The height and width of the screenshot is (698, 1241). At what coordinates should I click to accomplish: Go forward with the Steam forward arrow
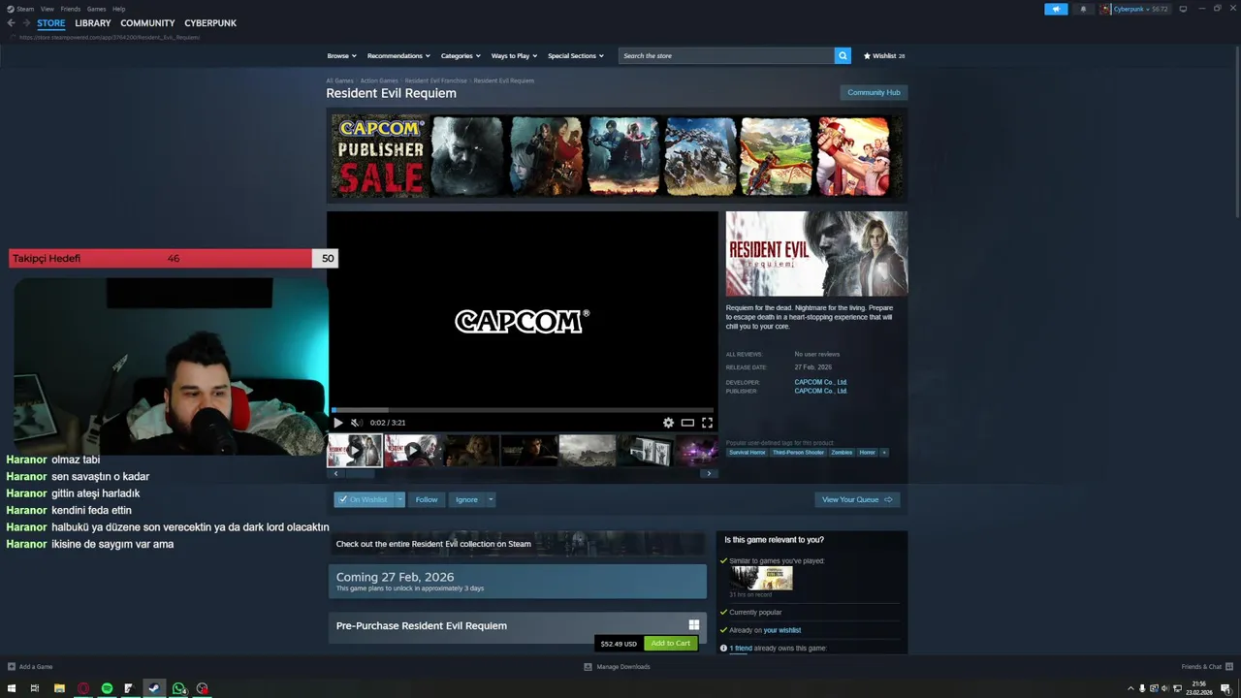tap(26, 22)
